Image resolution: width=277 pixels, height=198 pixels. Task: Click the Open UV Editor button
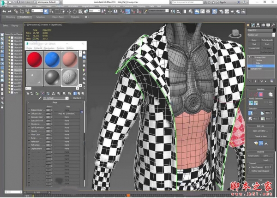(260, 131)
